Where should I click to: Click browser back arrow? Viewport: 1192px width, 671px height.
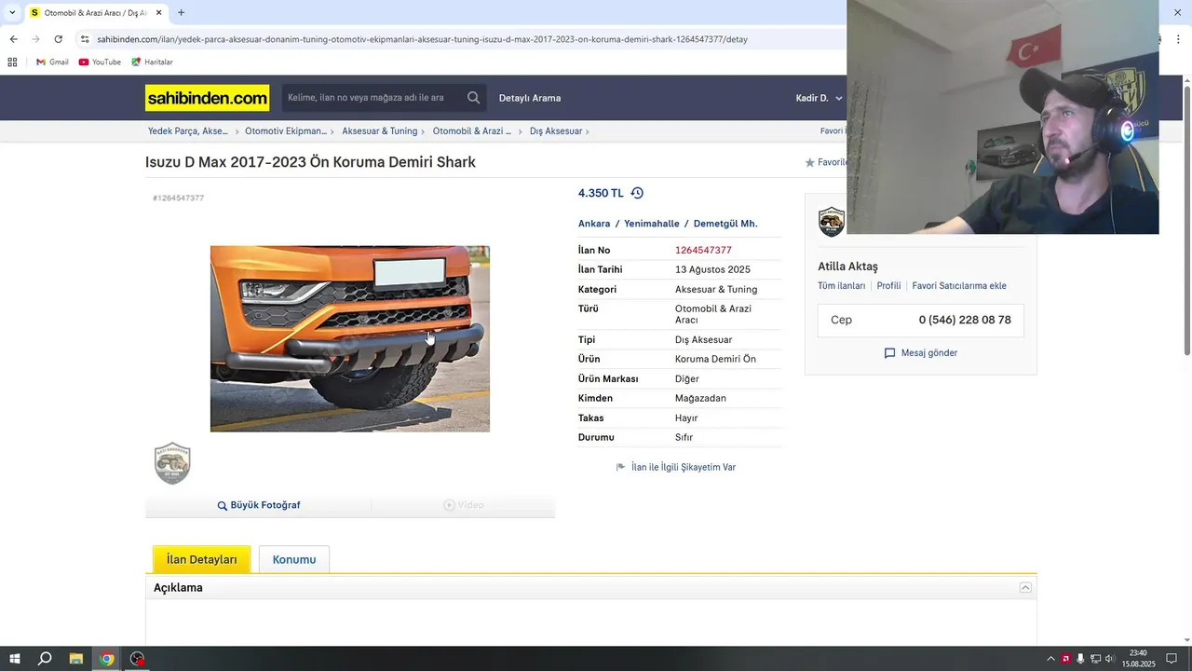[x=13, y=39]
